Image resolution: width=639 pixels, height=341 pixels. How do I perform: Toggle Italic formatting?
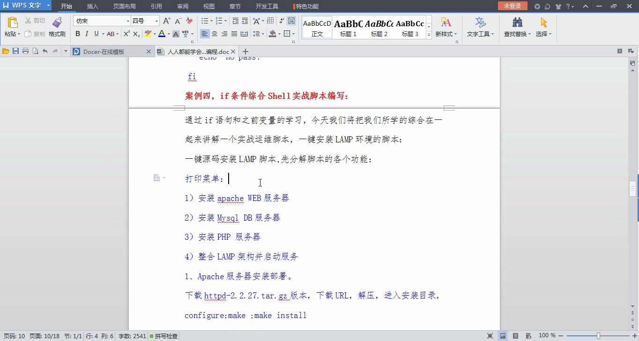click(x=87, y=34)
